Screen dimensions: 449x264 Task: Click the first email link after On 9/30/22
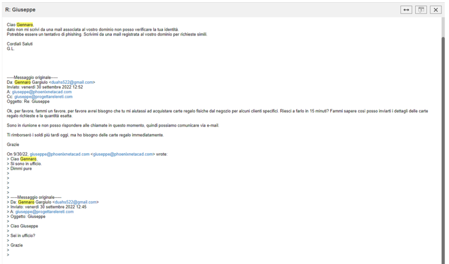click(x=59, y=154)
